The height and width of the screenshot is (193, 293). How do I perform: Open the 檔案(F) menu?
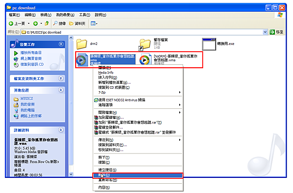point(14,15)
